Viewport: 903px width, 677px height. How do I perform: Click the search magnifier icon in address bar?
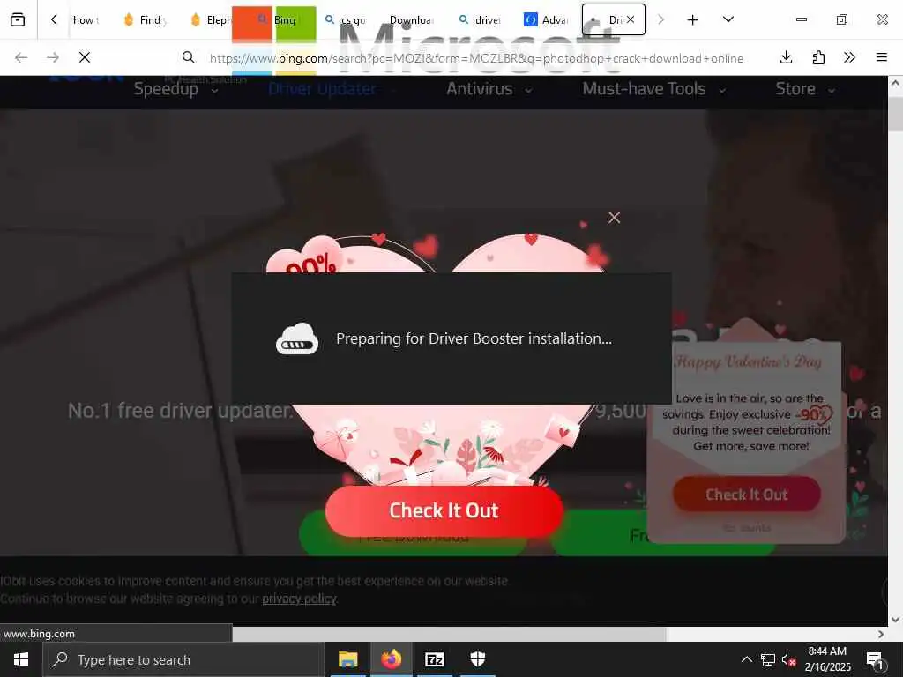point(189,57)
